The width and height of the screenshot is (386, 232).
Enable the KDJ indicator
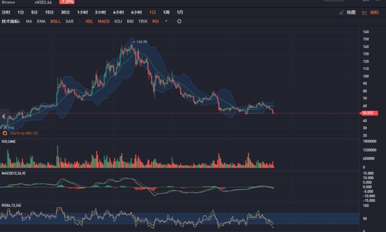point(118,21)
